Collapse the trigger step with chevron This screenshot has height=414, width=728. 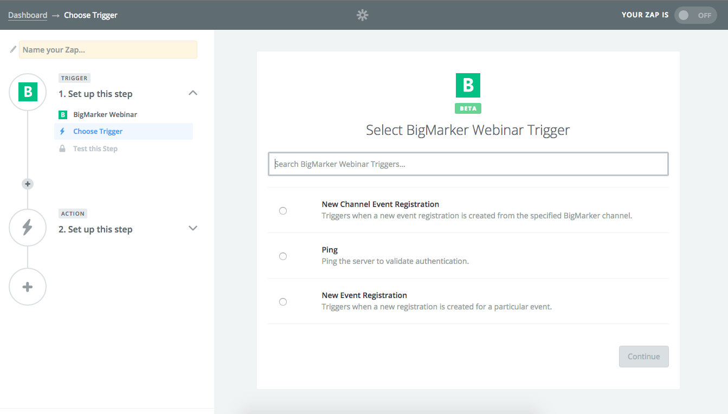pos(193,93)
